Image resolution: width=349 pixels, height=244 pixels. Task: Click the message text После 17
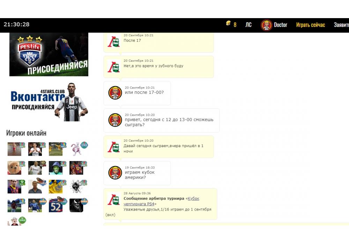coord(132,40)
